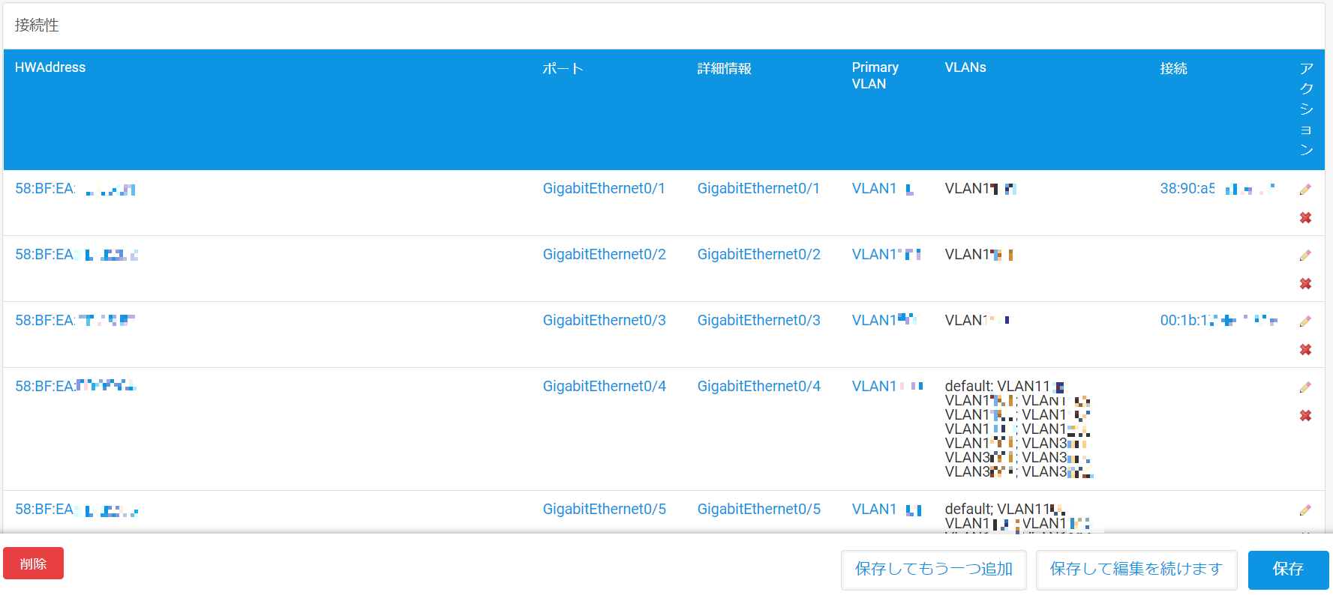Click the 詳細情報 column header
Viewport: 1333px width, 595px height.
point(724,68)
